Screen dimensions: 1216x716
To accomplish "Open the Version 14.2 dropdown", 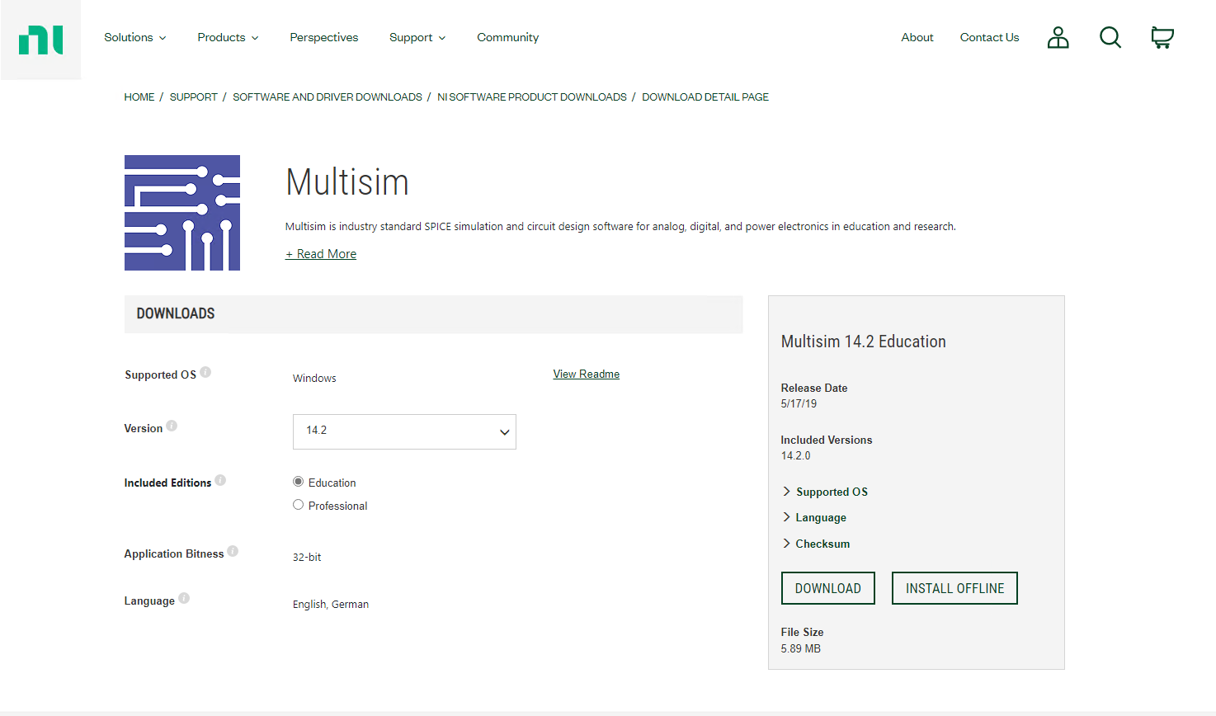I will pyautogui.click(x=404, y=431).
